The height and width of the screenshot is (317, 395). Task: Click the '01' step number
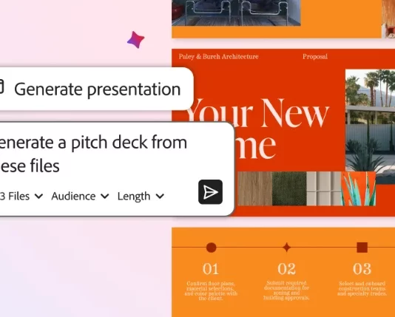(211, 269)
